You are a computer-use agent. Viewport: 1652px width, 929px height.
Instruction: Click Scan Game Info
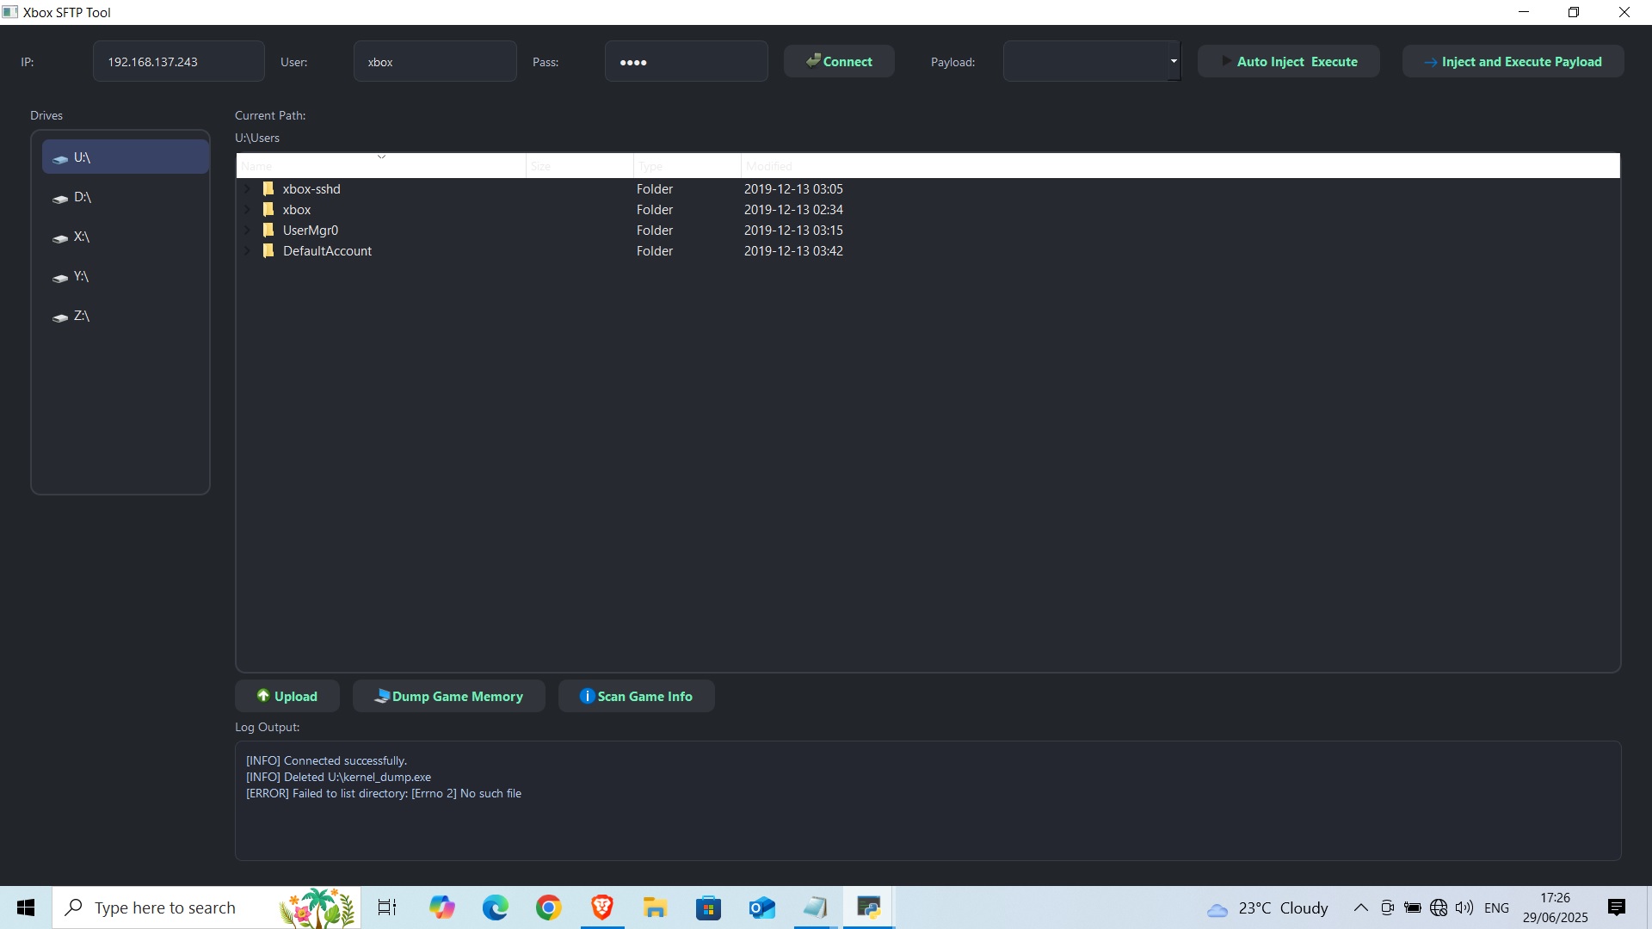click(x=636, y=697)
